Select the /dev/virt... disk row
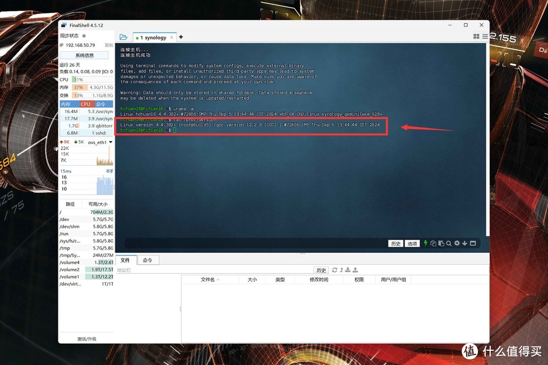548x365 pixels. [x=86, y=284]
